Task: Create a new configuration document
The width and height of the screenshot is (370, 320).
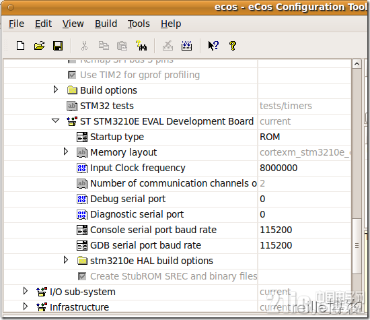Action: 21,45
